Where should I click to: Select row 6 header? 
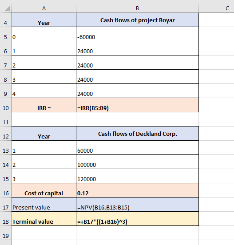coord(6,48)
